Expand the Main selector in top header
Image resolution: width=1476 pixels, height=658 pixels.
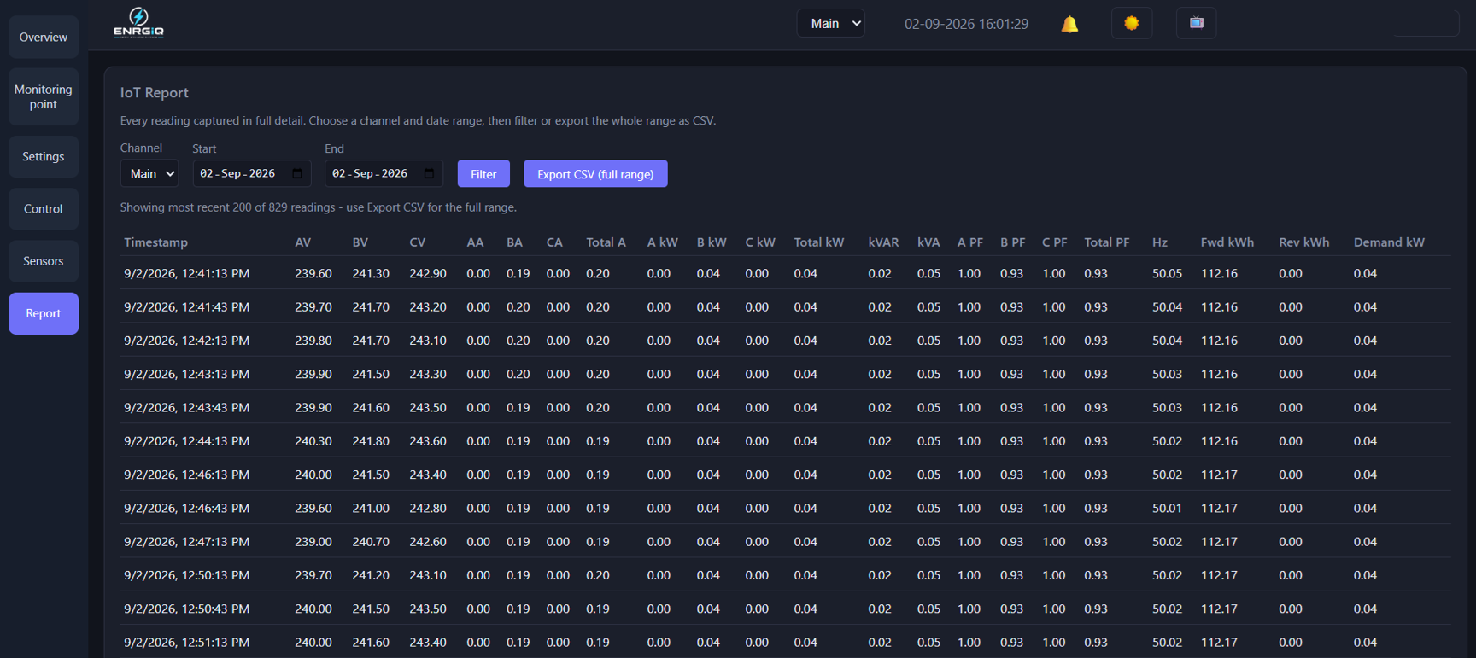[831, 24]
